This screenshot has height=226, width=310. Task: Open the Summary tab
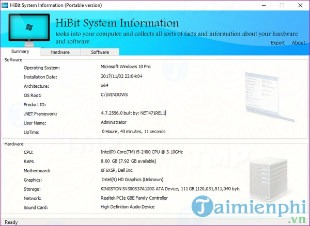20,52
